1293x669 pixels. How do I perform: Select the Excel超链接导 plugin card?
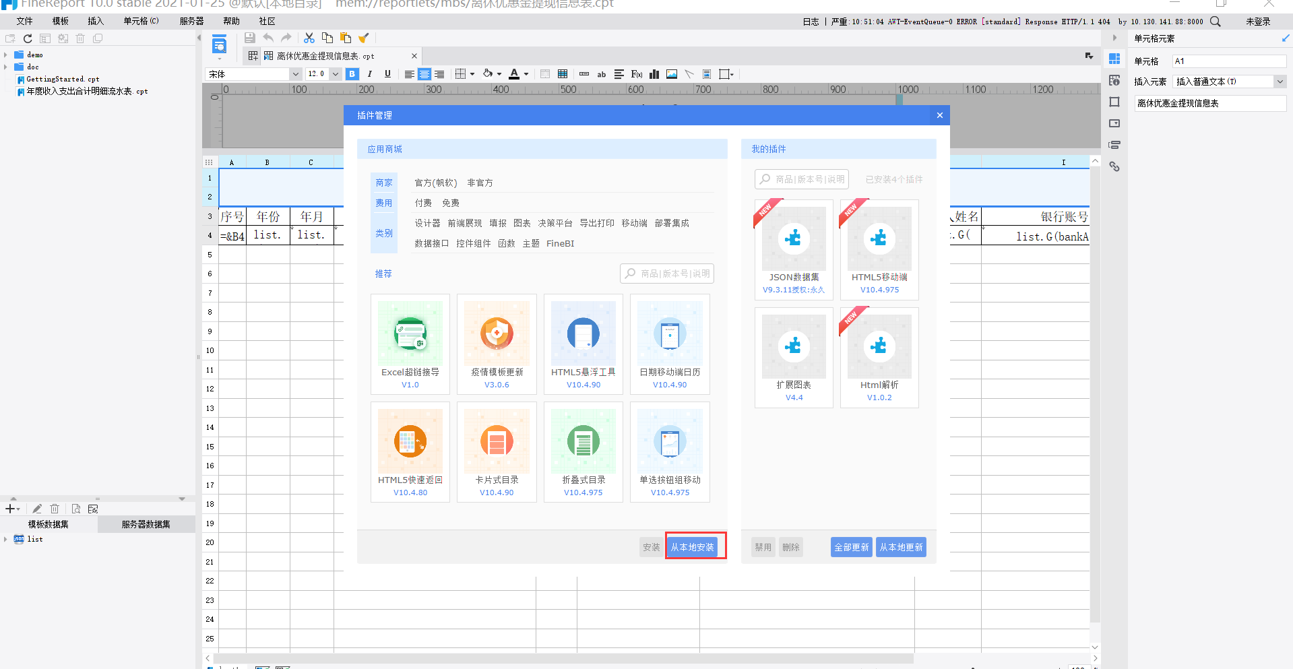tap(410, 344)
